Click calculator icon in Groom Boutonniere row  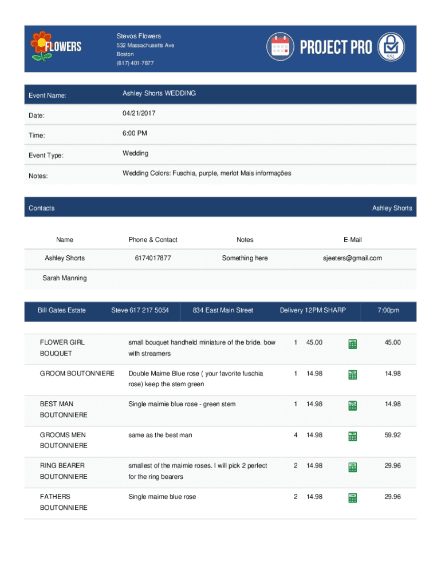(352, 375)
